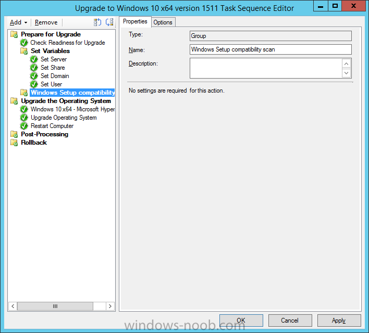This screenshot has height=333, width=369.
Task: Switch to the Options tab
Action: [163, 22]
